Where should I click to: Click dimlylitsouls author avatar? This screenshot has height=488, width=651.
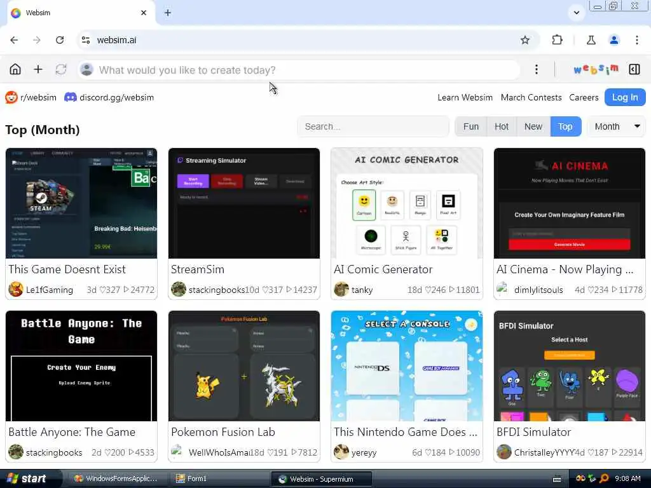[504, 288]
